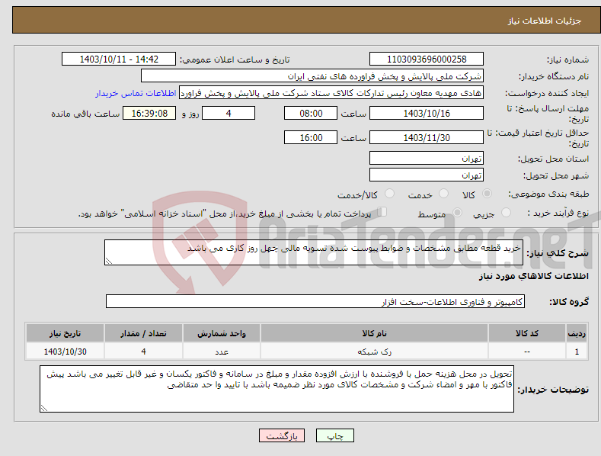Click the need date cell 1403/10/30
This screenshot has height=456, width=601.
66,352
